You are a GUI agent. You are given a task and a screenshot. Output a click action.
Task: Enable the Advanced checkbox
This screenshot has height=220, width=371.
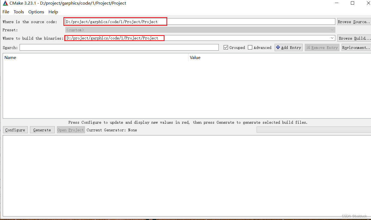point(250,47)
